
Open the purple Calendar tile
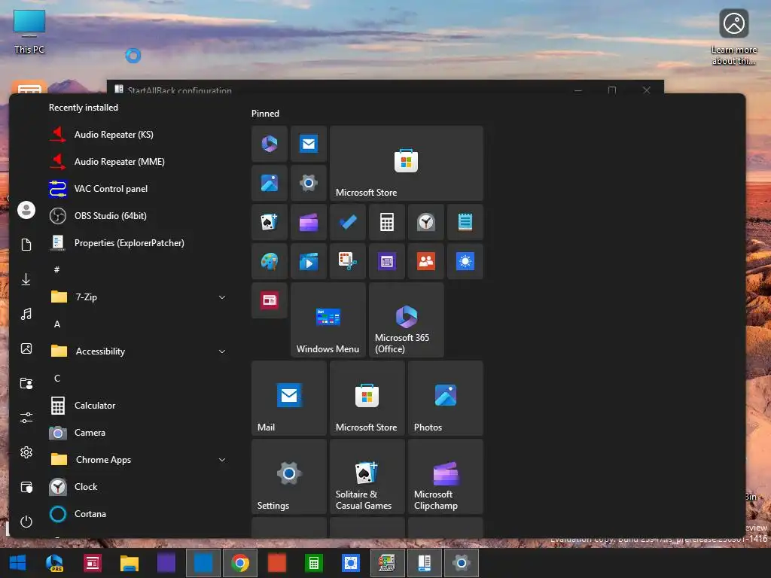[386, 261]
